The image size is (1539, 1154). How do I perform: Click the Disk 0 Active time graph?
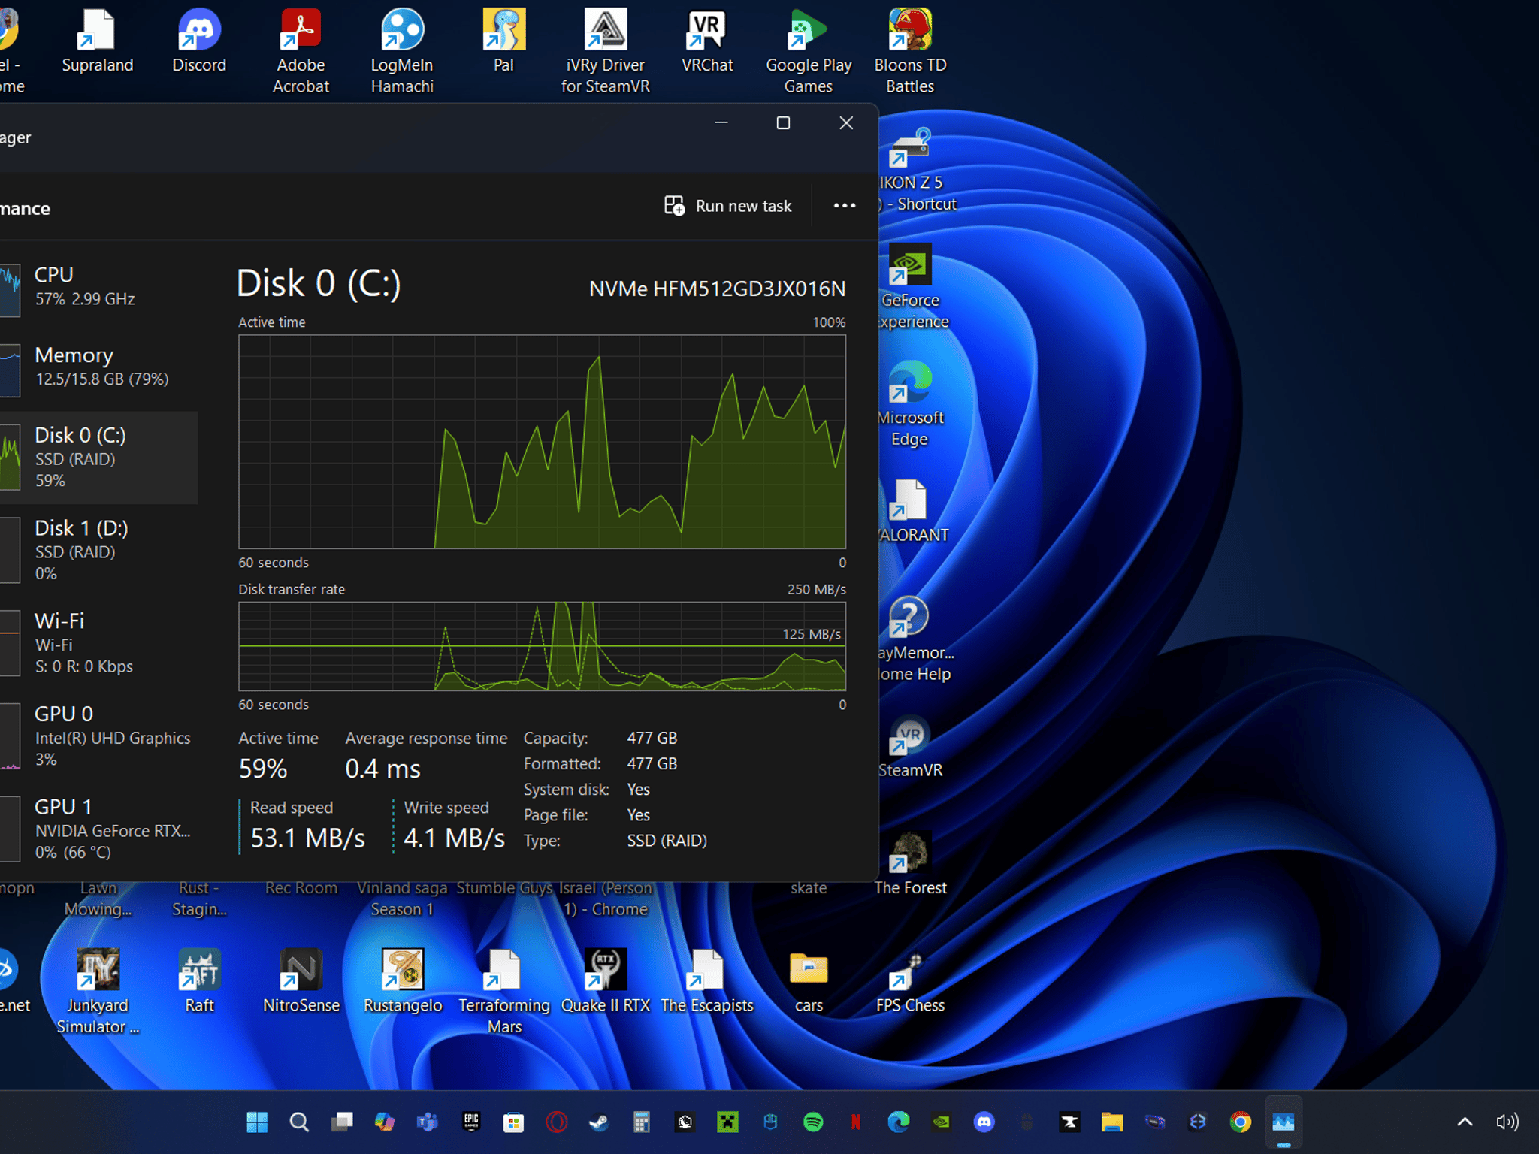click(x=542, y=442)
